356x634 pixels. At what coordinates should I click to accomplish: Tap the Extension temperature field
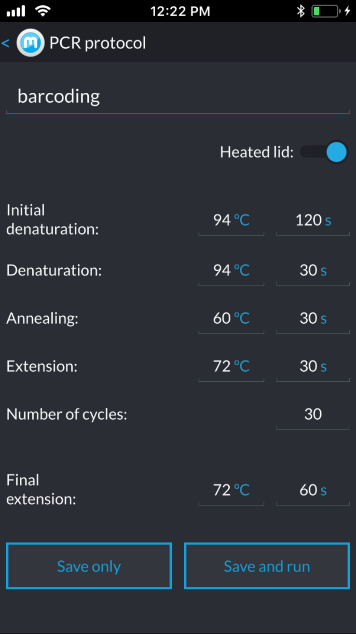pos(231,366)
